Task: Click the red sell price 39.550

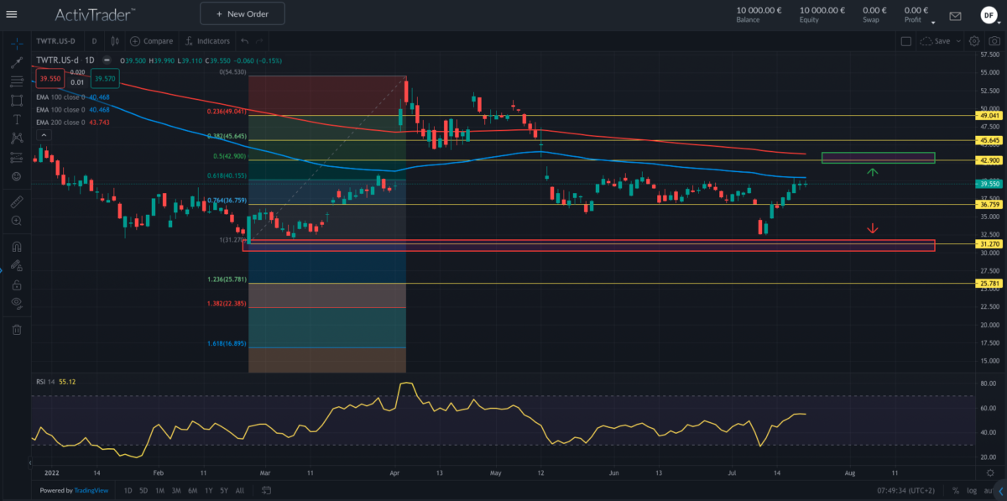Action: [49, 78]
